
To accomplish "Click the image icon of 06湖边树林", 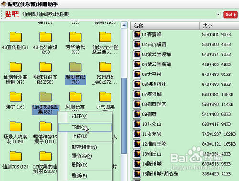I will (x=137, y=84).
